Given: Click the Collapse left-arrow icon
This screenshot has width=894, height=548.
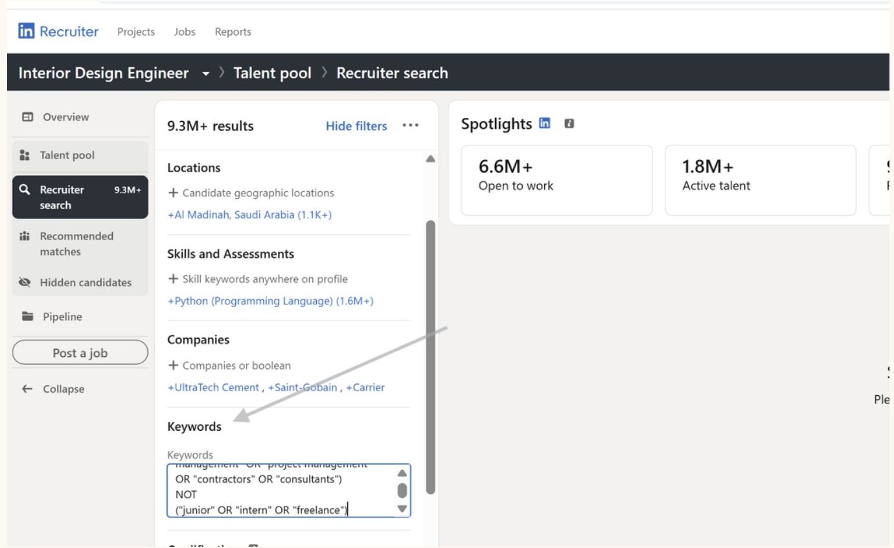Looking at the screenshot, I should click(27, 389).
